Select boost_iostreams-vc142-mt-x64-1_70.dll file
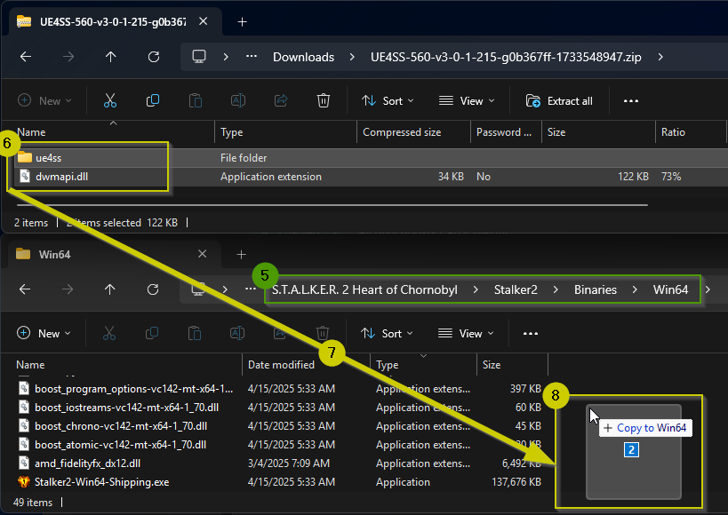Screen dimensions: 728x515 (x=126, y=408)
